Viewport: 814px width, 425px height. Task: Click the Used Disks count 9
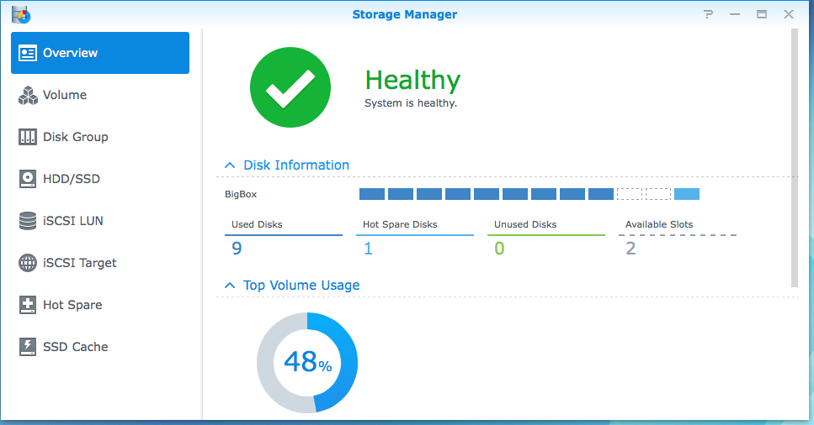click(x=237, y=248)
